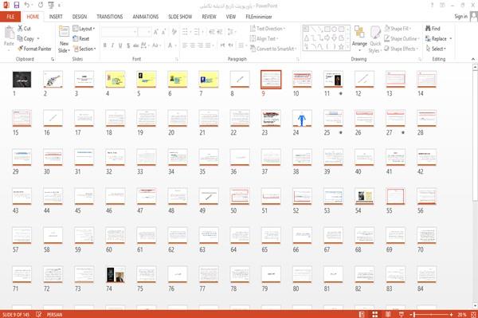The height and width of the screenshot is (318, 478).
Task: Open the FILEminimizer tab
Action: coord(259,17)
